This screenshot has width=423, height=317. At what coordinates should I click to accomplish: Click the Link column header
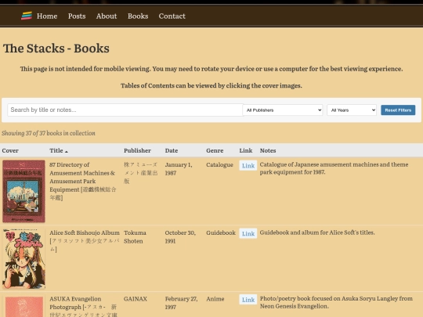coord(246,151)
